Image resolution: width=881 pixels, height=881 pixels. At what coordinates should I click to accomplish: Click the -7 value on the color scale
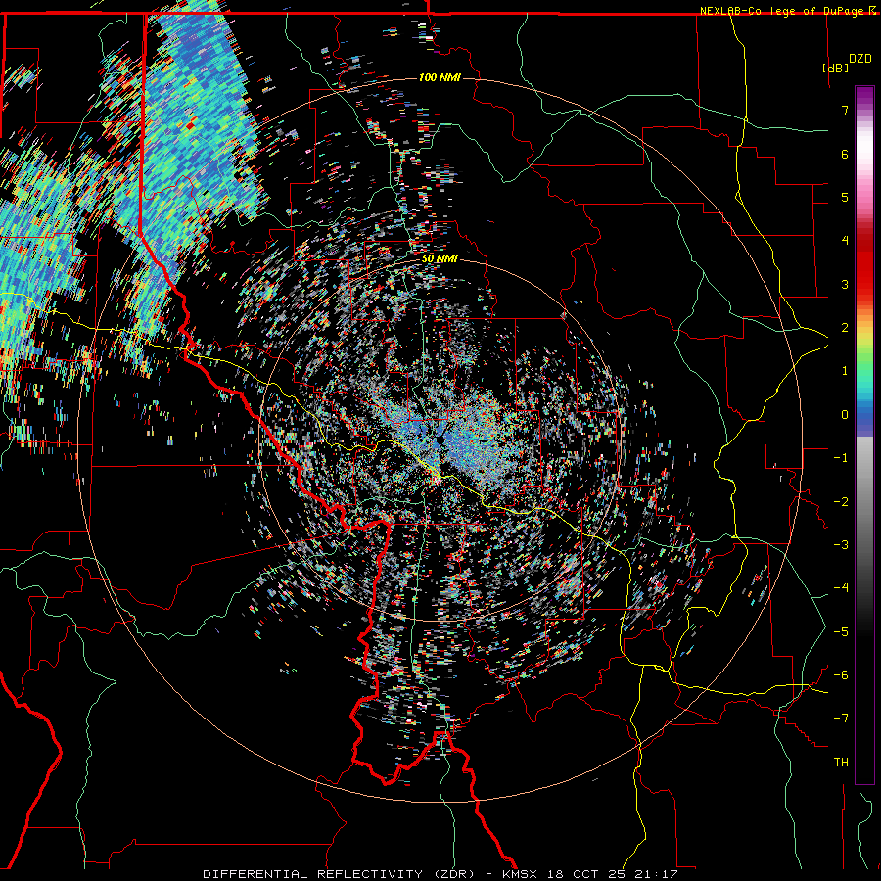(x=841, y=719)
